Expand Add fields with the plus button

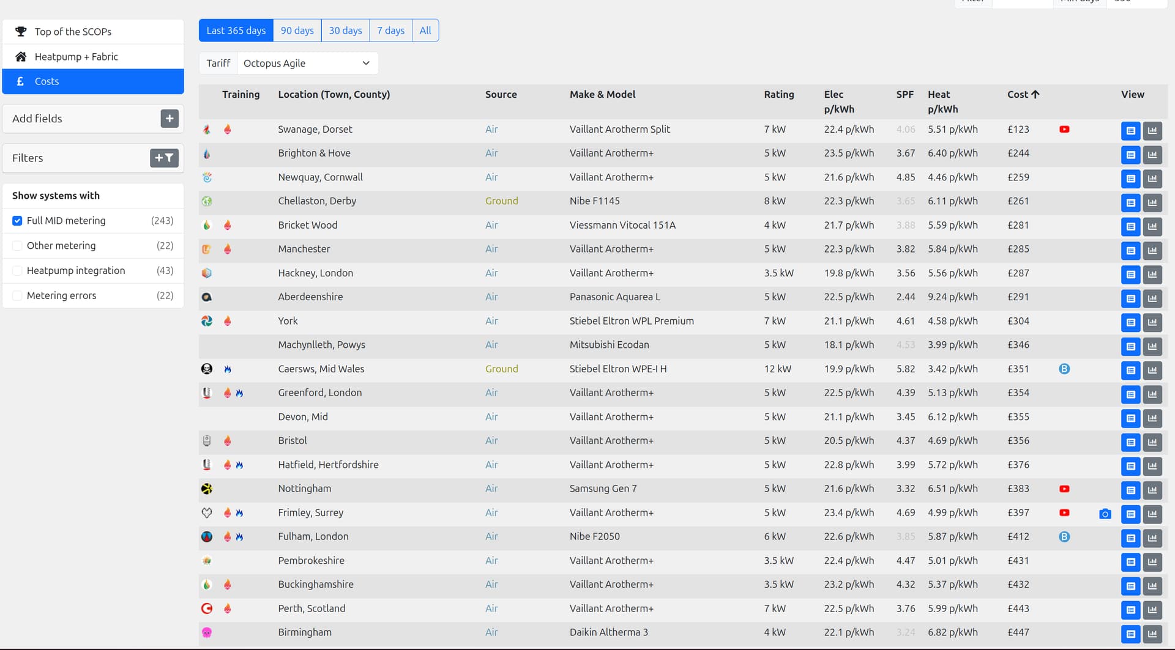click(170, 119)
